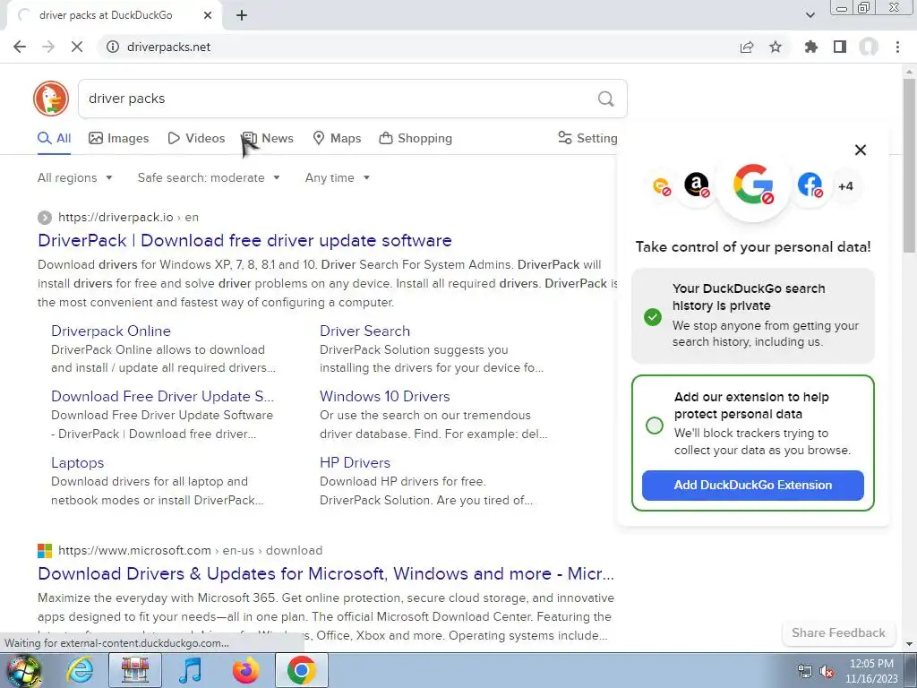This screenshot has width=917, height=688.
Task: View site information icon in address bar
Action: coord(112,47)
